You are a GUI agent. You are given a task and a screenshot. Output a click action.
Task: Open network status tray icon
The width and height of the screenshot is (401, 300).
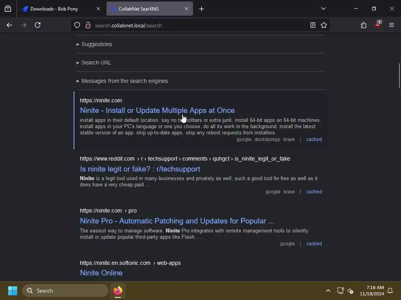[340, 291]
